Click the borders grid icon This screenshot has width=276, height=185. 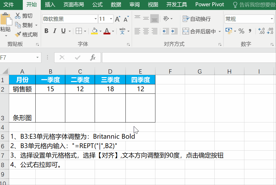coord(79,31)
